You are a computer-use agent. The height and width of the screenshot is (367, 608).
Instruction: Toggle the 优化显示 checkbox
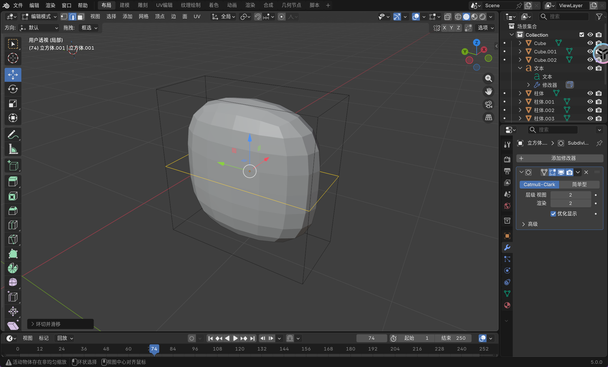pos(553,214)
